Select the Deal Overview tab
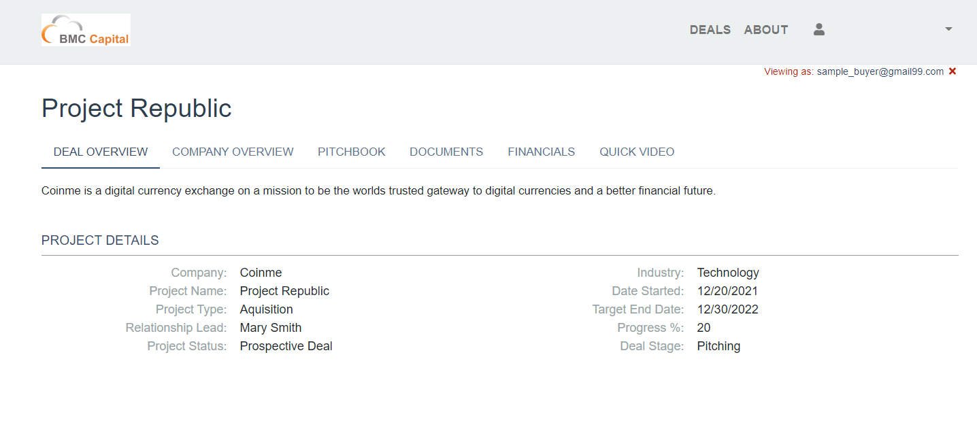This screenshot has width=977, height=425. 101,152
